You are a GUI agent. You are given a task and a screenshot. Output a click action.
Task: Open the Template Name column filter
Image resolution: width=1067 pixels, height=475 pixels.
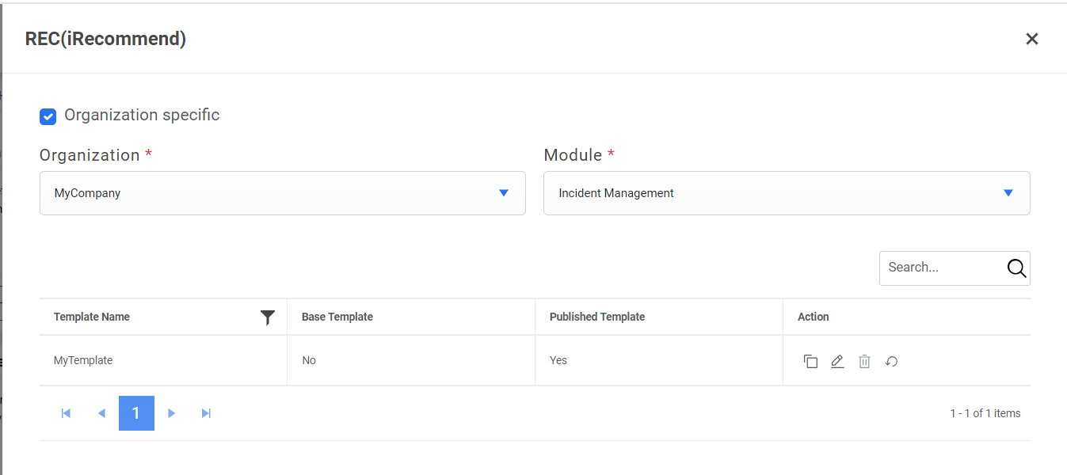268,317
